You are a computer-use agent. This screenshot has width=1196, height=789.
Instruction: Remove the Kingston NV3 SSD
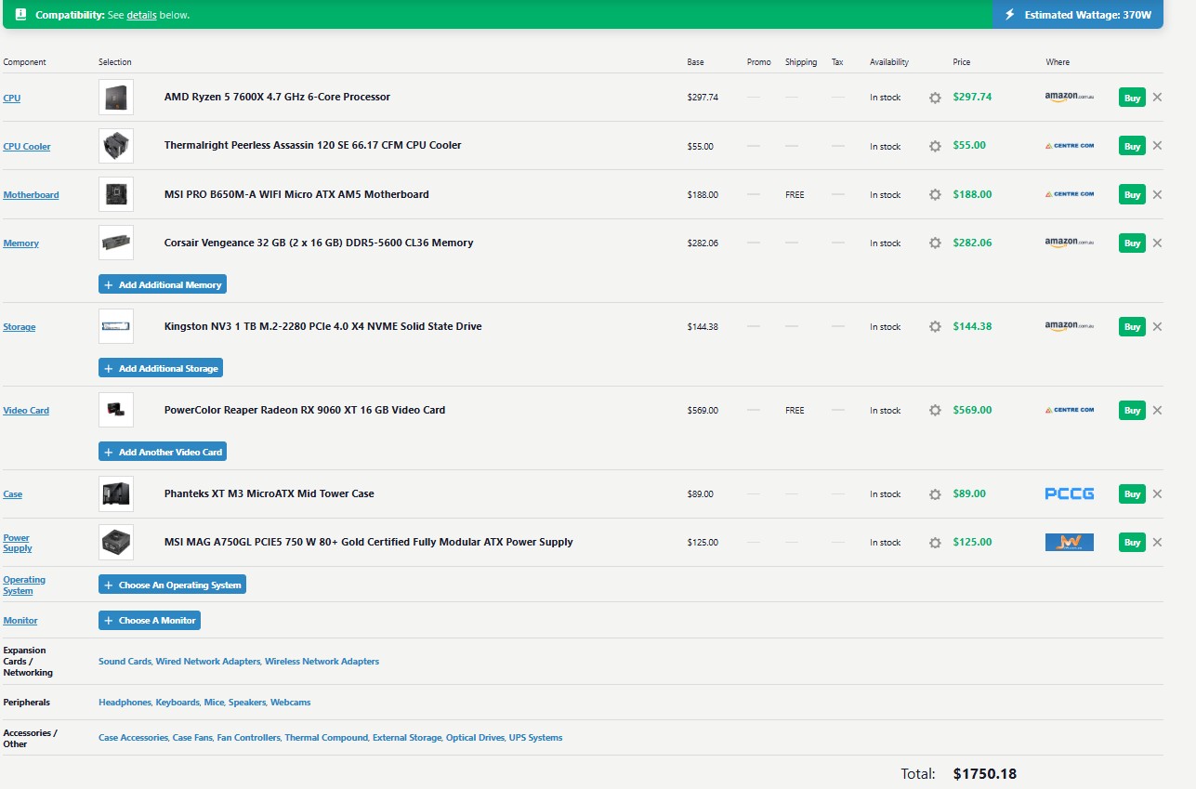tap(1157, 326)
